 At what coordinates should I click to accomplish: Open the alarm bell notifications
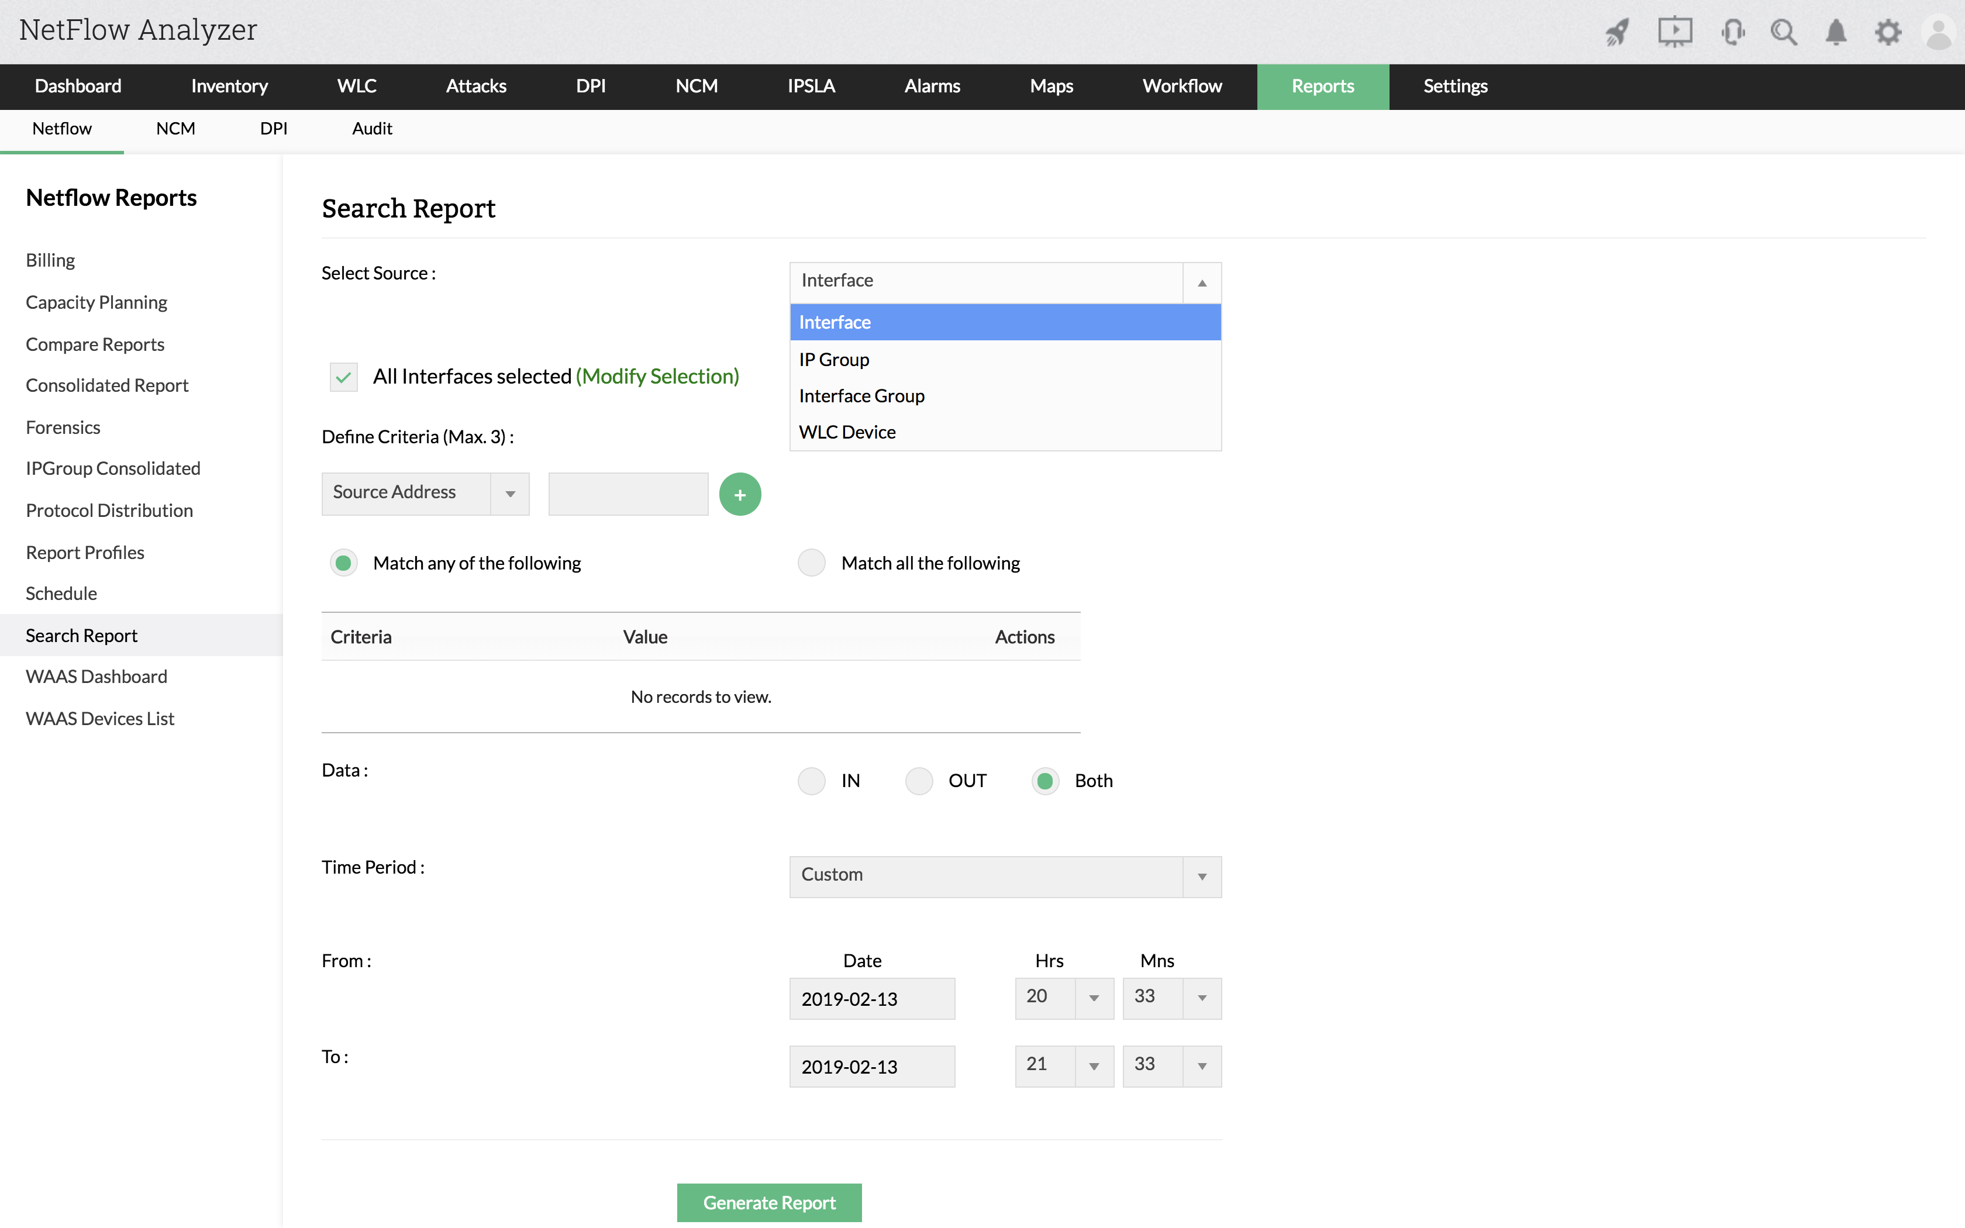click(1836, 33)
